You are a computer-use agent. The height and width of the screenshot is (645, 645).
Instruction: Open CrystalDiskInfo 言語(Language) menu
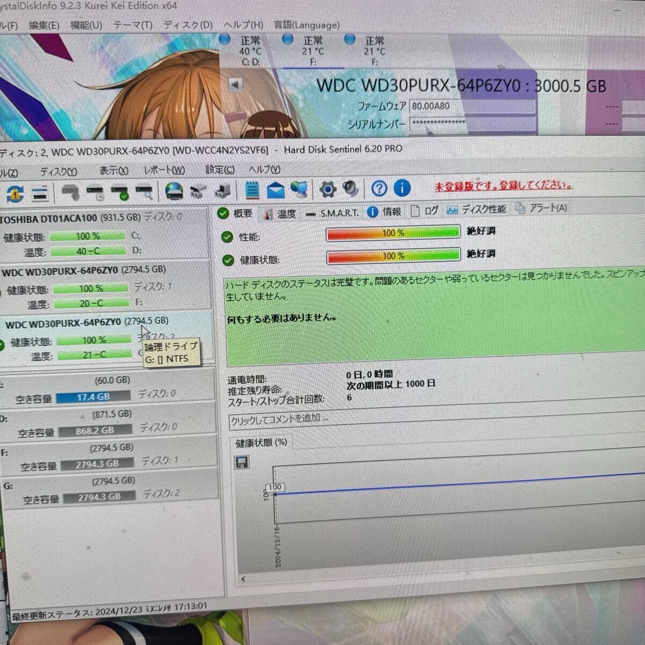pyautogui.click(x=306, y=25)
